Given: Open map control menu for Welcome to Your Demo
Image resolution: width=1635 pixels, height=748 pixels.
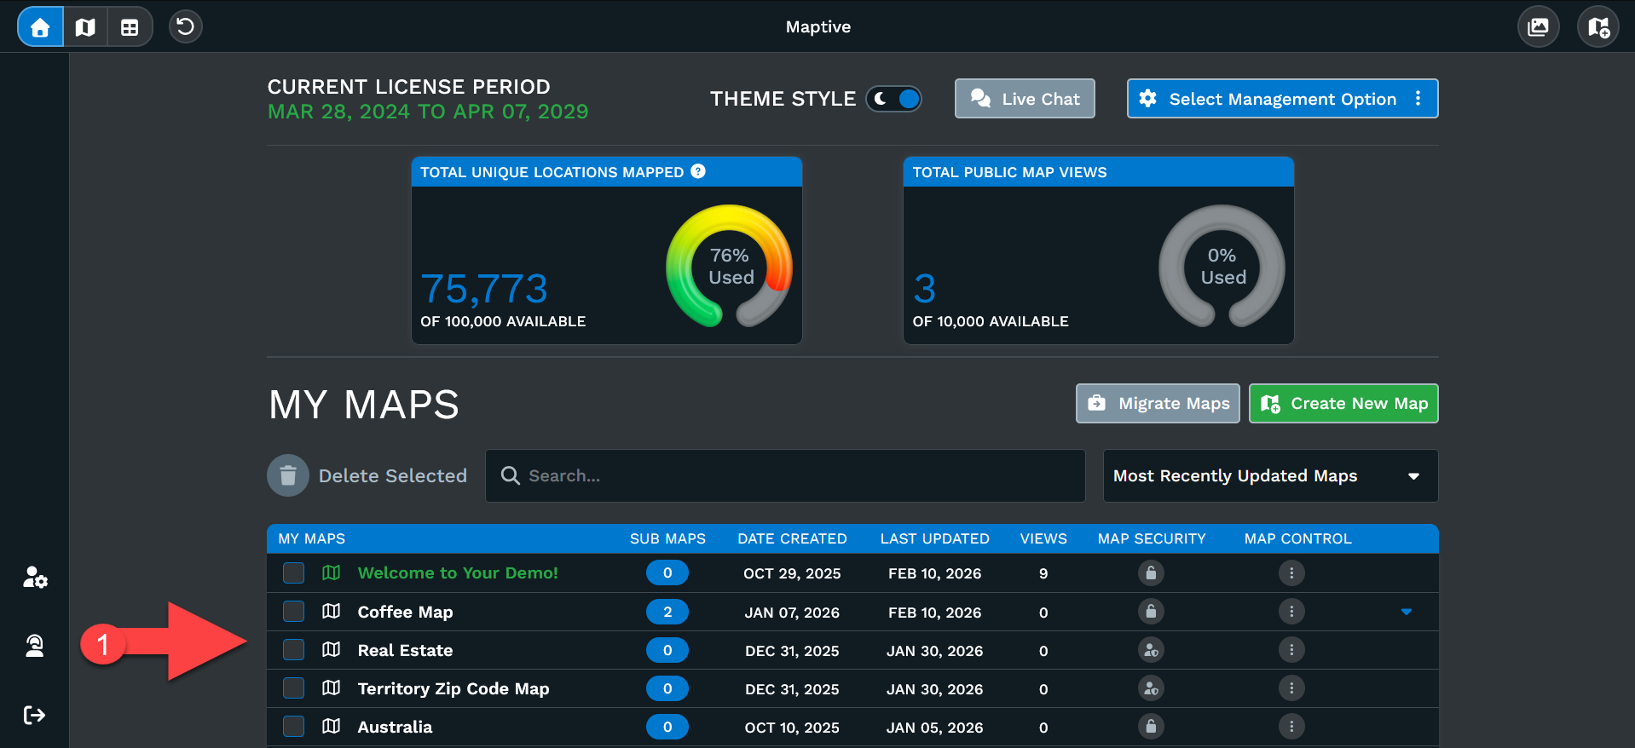Looking at the screenshot, I should (1291, 573).
